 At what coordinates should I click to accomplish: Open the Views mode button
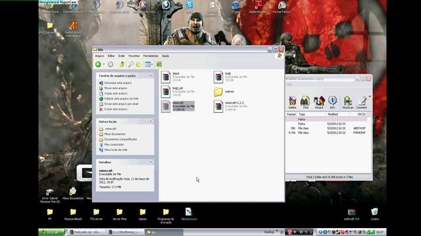point(148,64)
